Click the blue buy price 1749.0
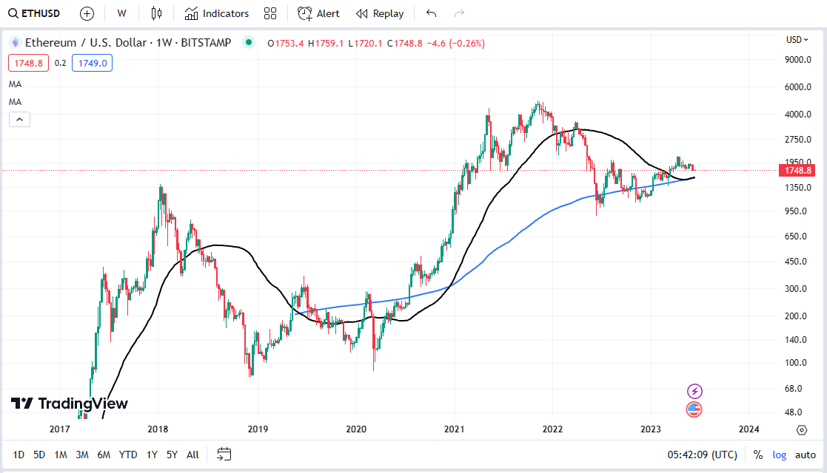 point(93,64)
